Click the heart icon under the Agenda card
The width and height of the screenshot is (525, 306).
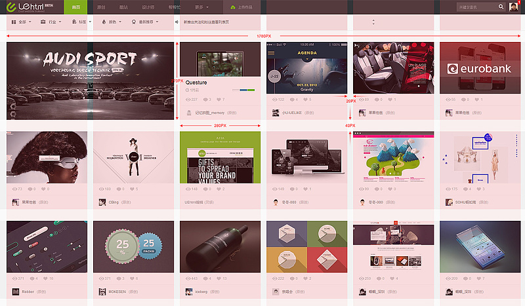coord(305,100)
